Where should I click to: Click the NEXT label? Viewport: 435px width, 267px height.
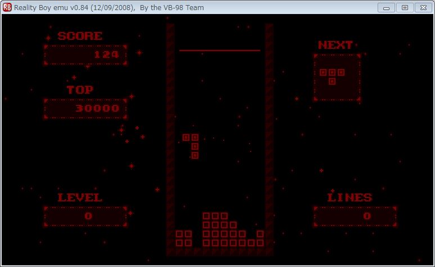pyautogui.click(x=335, y=45)
